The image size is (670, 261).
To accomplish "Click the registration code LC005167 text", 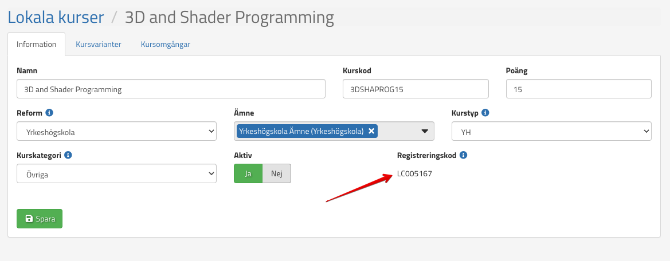I will pyautogui.click(x=414, y=173).
